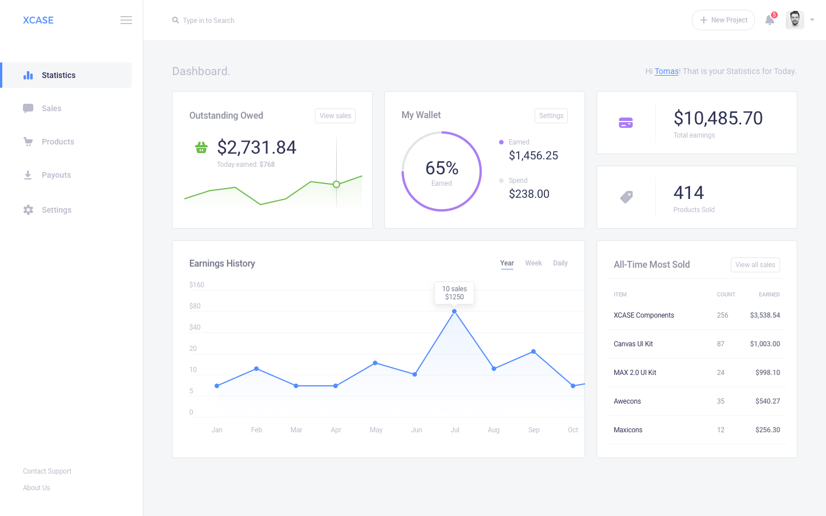The height and width of the screenshot is (516, 826).
Task: Click the Sales chat bubble icon
Action: coord(28,108)
